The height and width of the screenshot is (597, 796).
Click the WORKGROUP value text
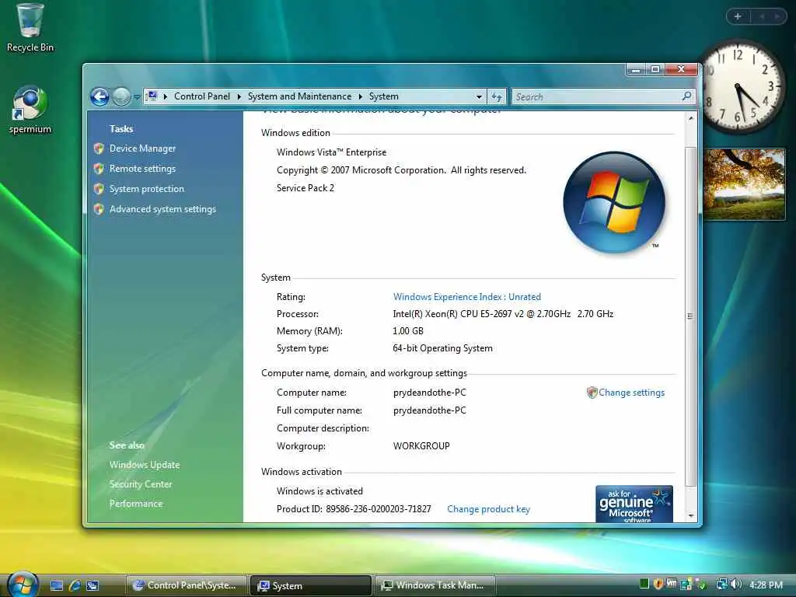click(x=421, y=446)
